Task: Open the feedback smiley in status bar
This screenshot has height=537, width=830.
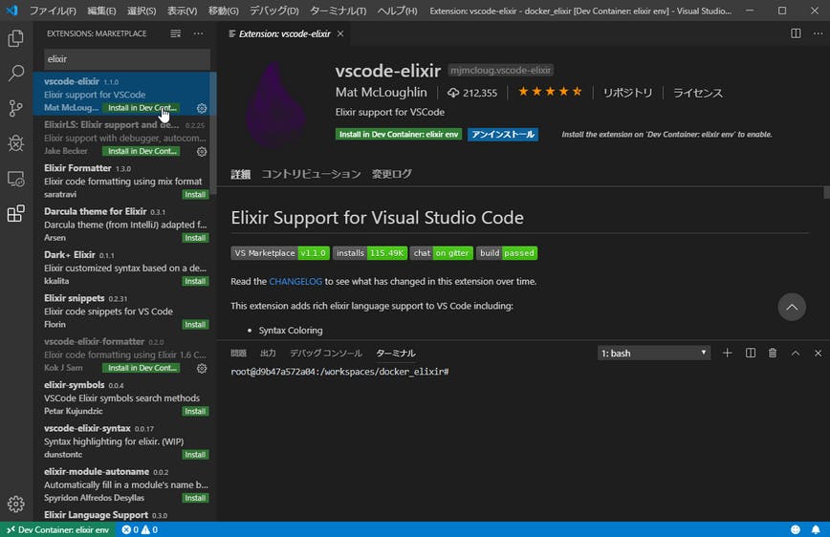Action: pyautogui.click(x=795, y=529)
